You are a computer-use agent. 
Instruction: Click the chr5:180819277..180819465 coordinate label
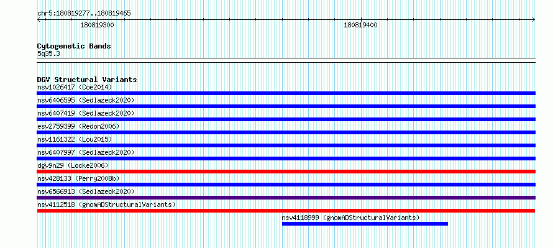(x=84, y=14)
